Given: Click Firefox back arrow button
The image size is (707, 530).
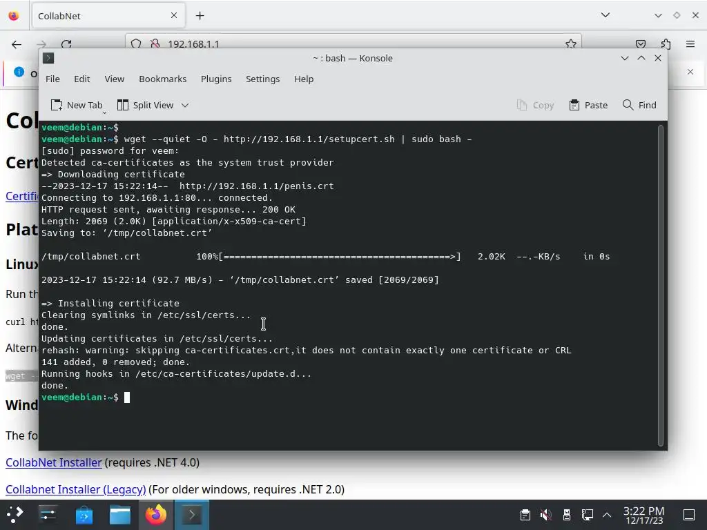Looking at the screenshot, I should pos(17,44).
